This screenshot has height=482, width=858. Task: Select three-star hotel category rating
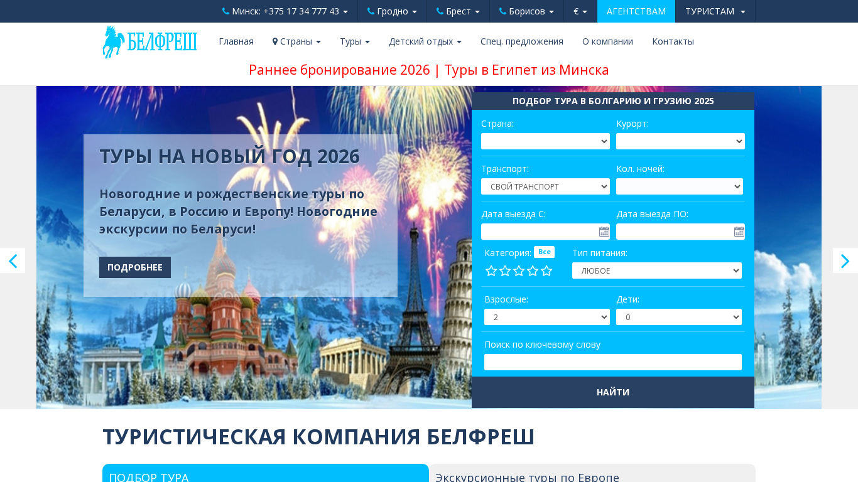519,271
